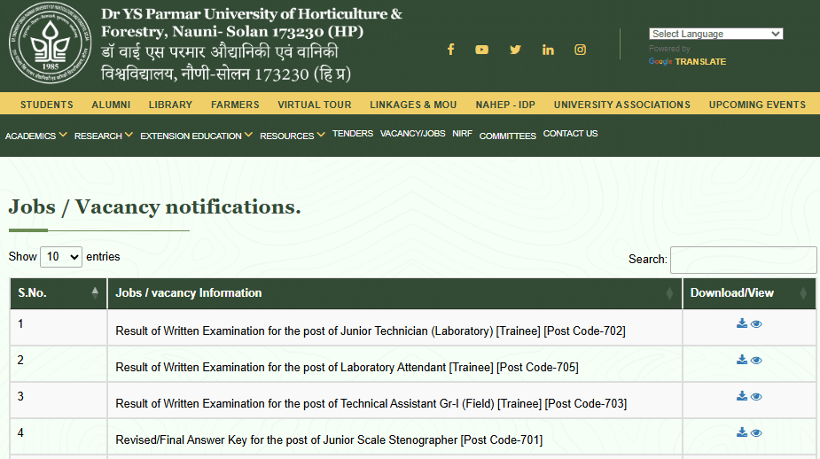
Task: Expand the Resources menu
Action: [293, 136]
